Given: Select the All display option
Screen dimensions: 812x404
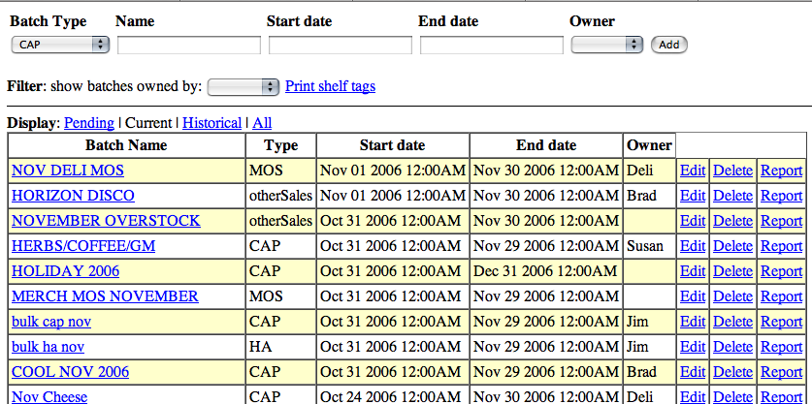Looking at the screenshot, I should (262, 123).
